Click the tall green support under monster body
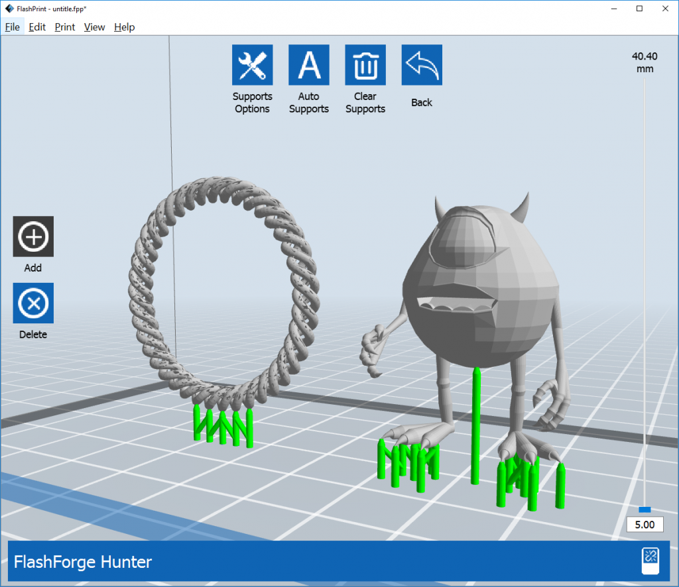The height and width of the screenshot is (587, 679). (476, 426)
